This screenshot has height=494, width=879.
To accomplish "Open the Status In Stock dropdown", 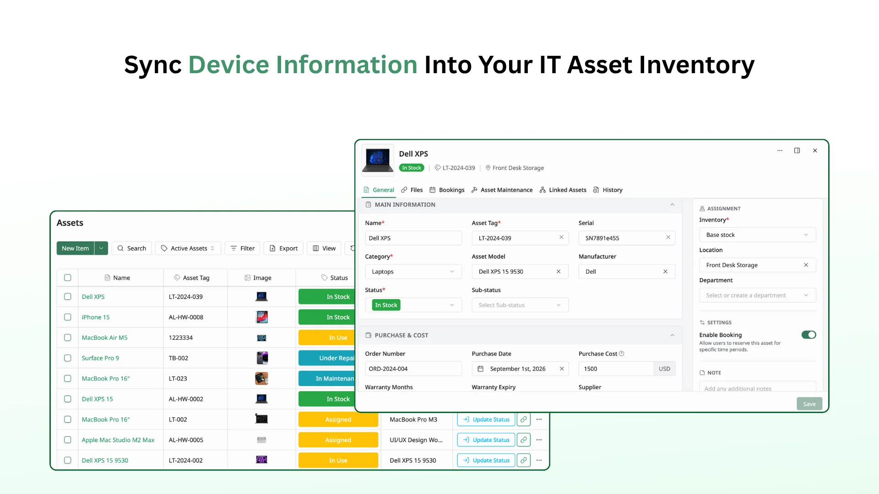I will [x=413, y=305].
